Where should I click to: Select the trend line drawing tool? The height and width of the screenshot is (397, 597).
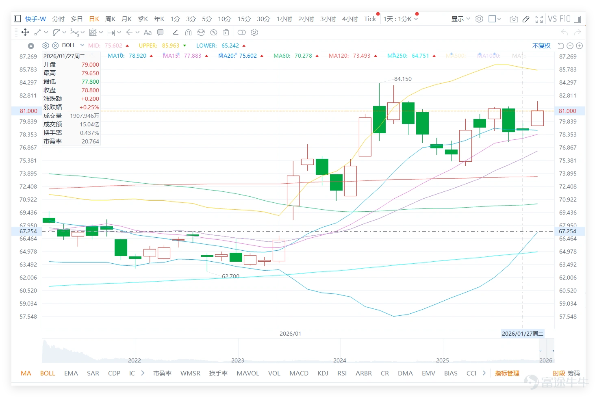tap(38, 32)
